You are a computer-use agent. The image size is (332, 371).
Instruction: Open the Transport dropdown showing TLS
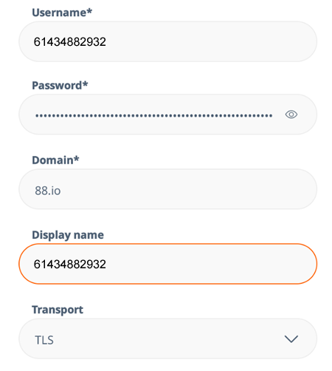click(x=167, y=338)
